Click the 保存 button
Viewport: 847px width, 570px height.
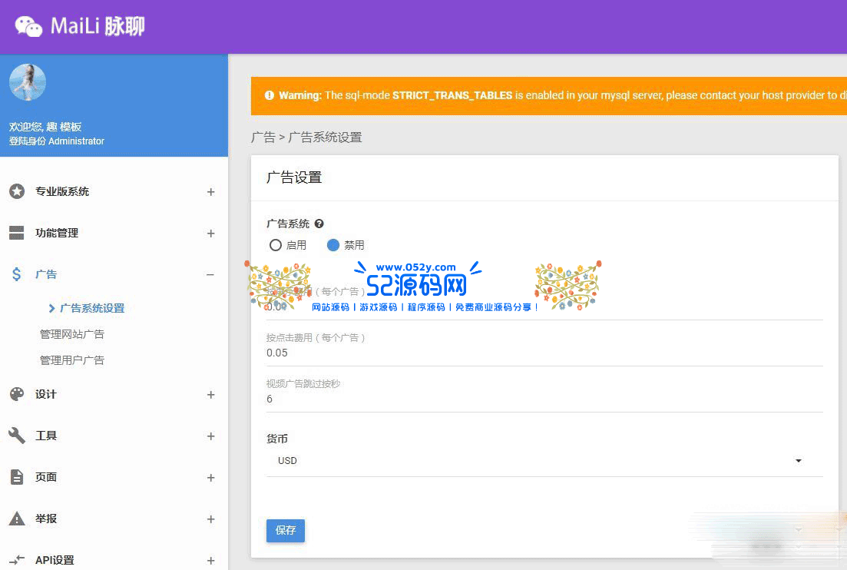click(x=286, y=531)
